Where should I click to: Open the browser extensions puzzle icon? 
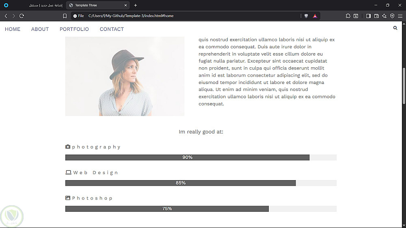(x=348, y=16)
